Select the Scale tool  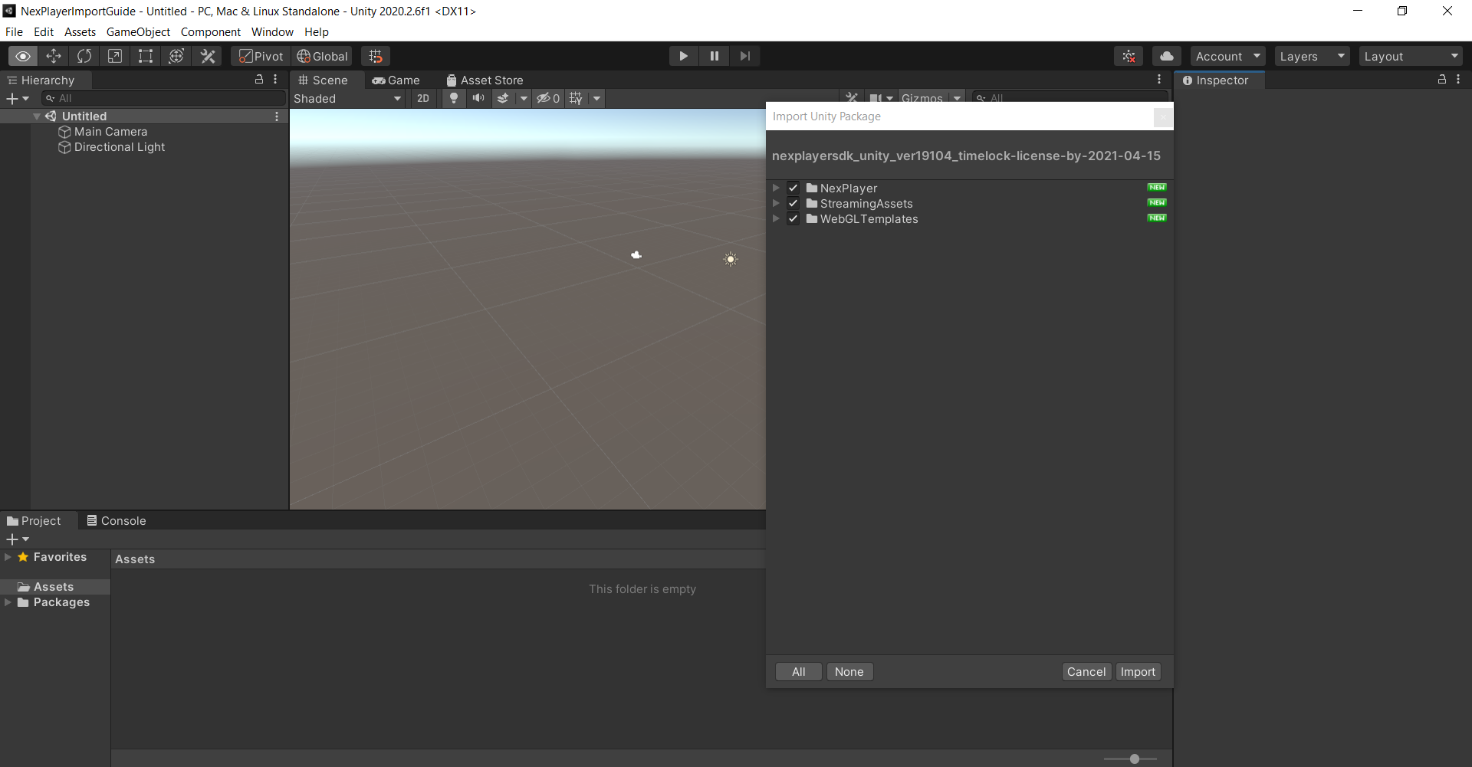(x=115, y=56)
